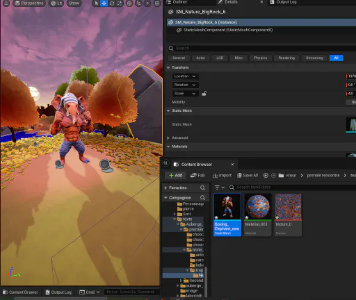Open the Perspective view mode dropdown
Screen dimensions: 356x300
coord(29,3)
